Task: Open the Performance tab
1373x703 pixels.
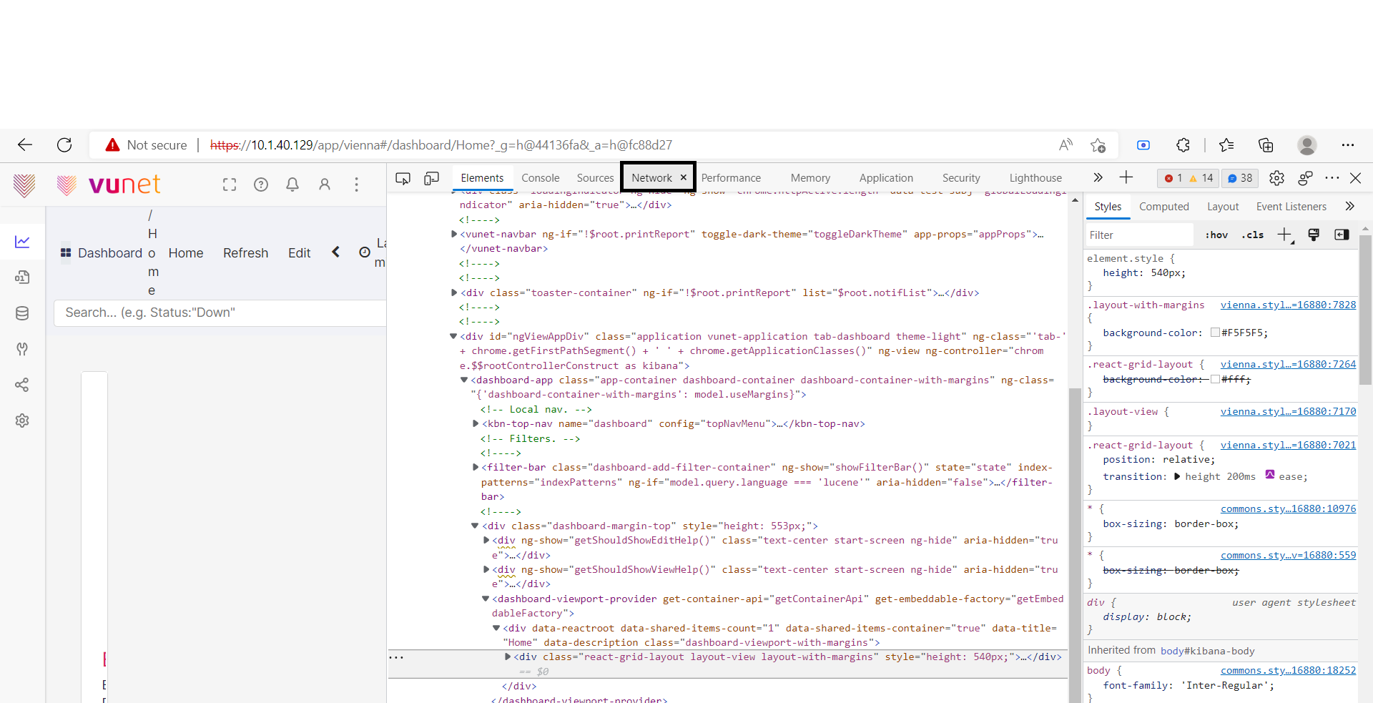Action: click(x=731, y=178)
